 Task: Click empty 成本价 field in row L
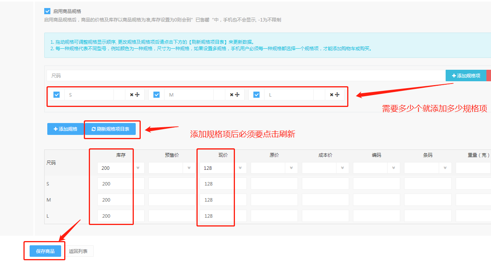(x=325, y=216)
